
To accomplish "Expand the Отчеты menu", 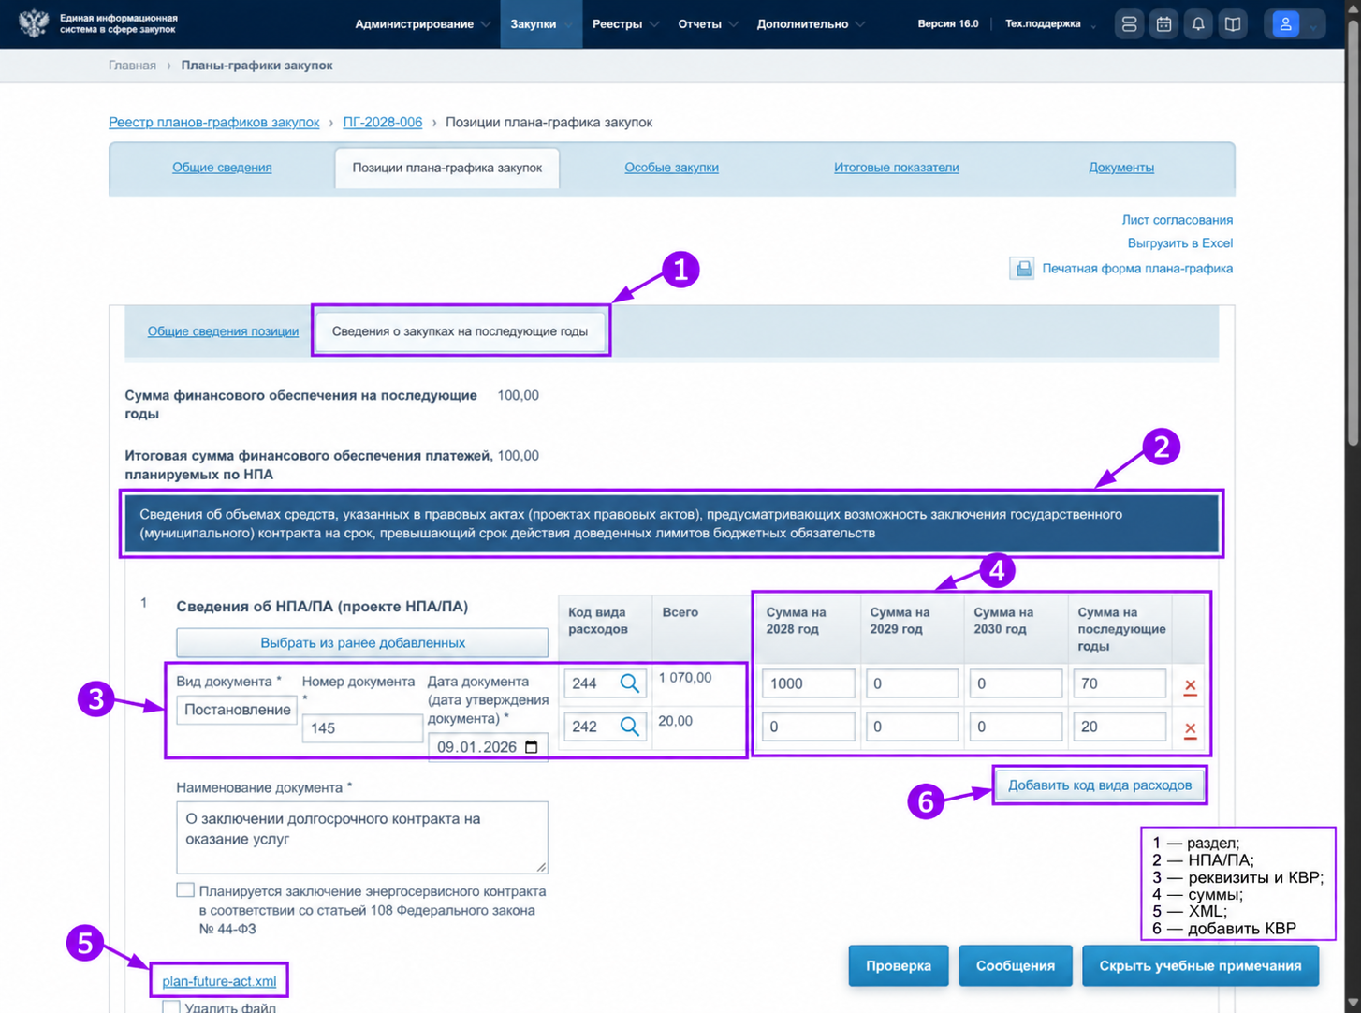I will point(708,24).
